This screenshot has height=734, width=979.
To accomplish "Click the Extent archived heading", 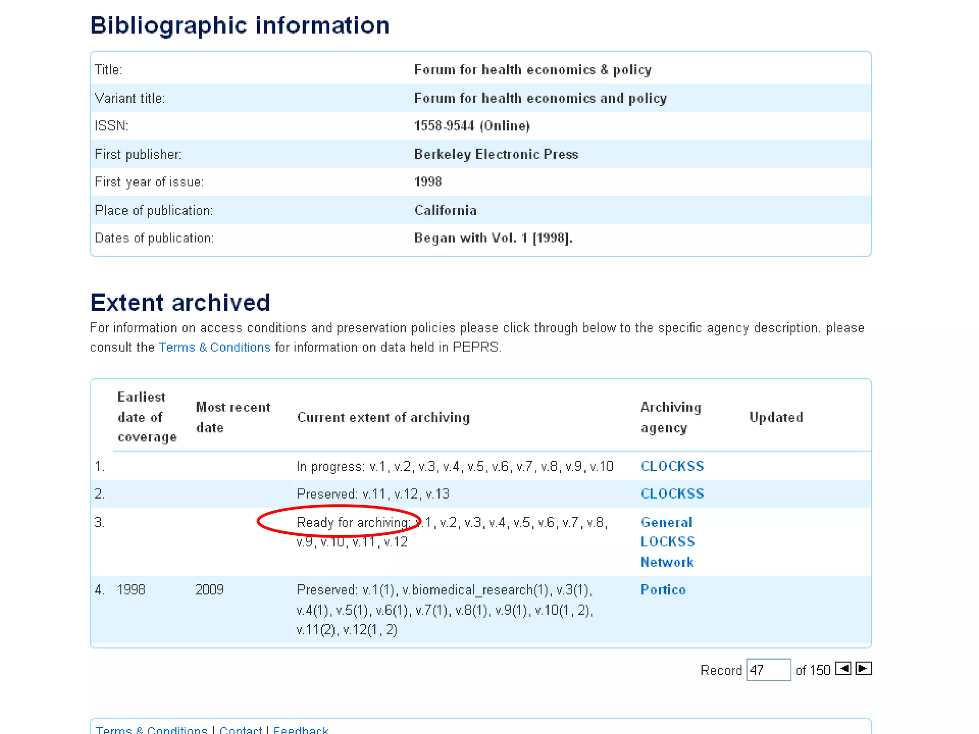I will point(180,303).
